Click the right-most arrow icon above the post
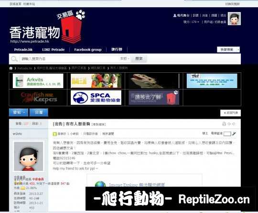The image size is (258, 213). pos(234,124)
